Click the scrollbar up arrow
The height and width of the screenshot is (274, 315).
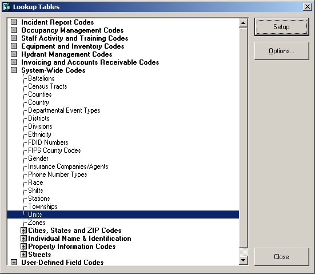click(x=244, y=23)
